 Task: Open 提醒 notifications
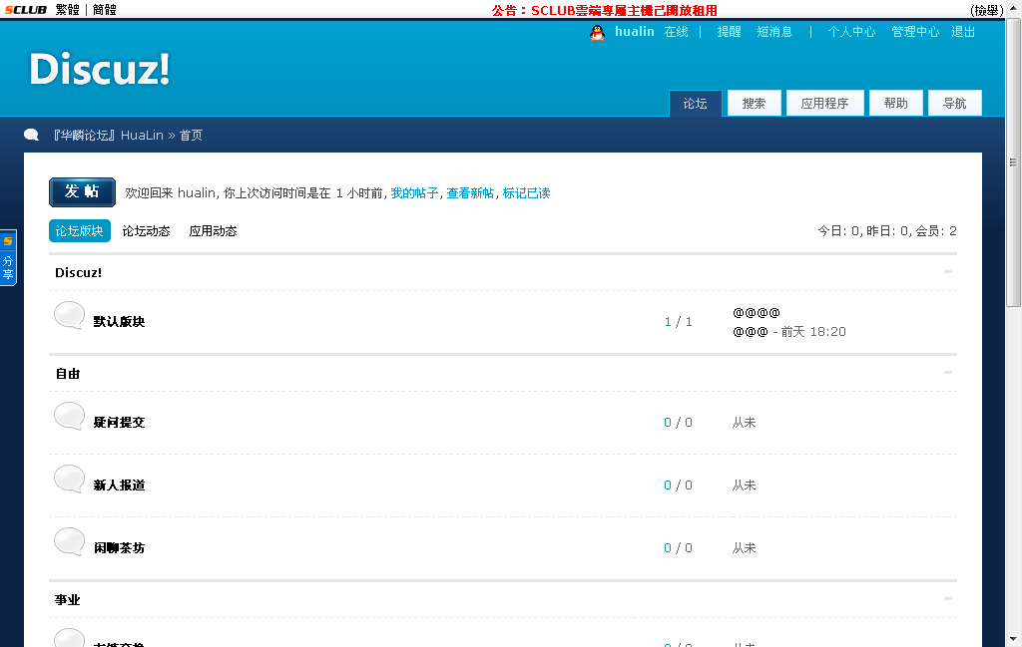729,32
